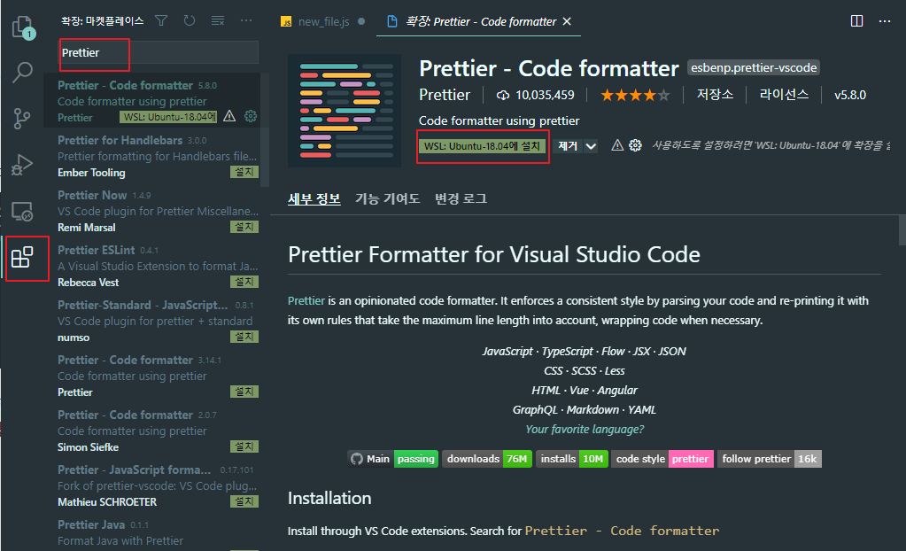Click the install count download icon
Screen dimensions: 906x551
[x=503, y=95]
